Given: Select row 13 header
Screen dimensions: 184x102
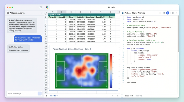Looking at the screenshot, I should point(46,44).
